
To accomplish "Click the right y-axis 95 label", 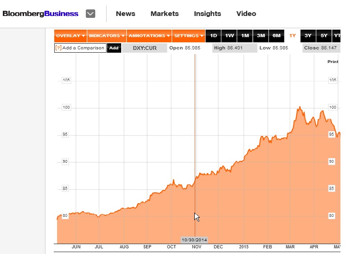I will tap(331, 135).
